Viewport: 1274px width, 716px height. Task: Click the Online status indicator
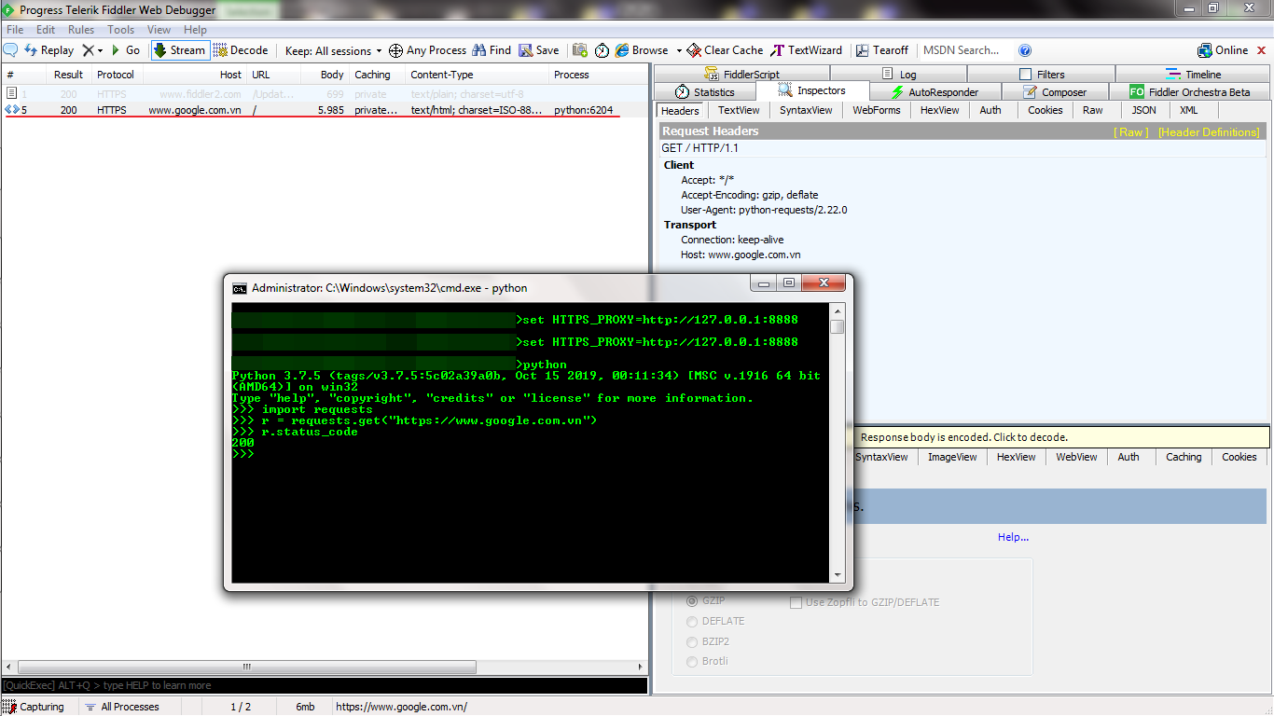pyautogui.click(x=1223, y=50)
